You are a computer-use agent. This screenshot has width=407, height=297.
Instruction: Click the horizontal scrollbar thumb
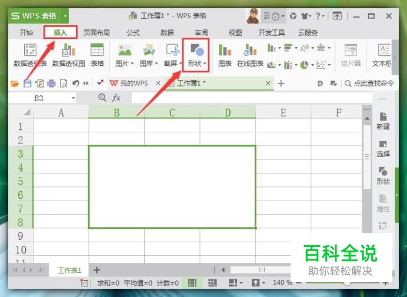(x=261, y=270)
